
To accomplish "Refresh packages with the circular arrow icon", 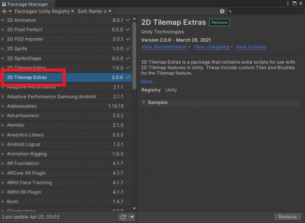I will pyautogui.click(x=123, y=217).
